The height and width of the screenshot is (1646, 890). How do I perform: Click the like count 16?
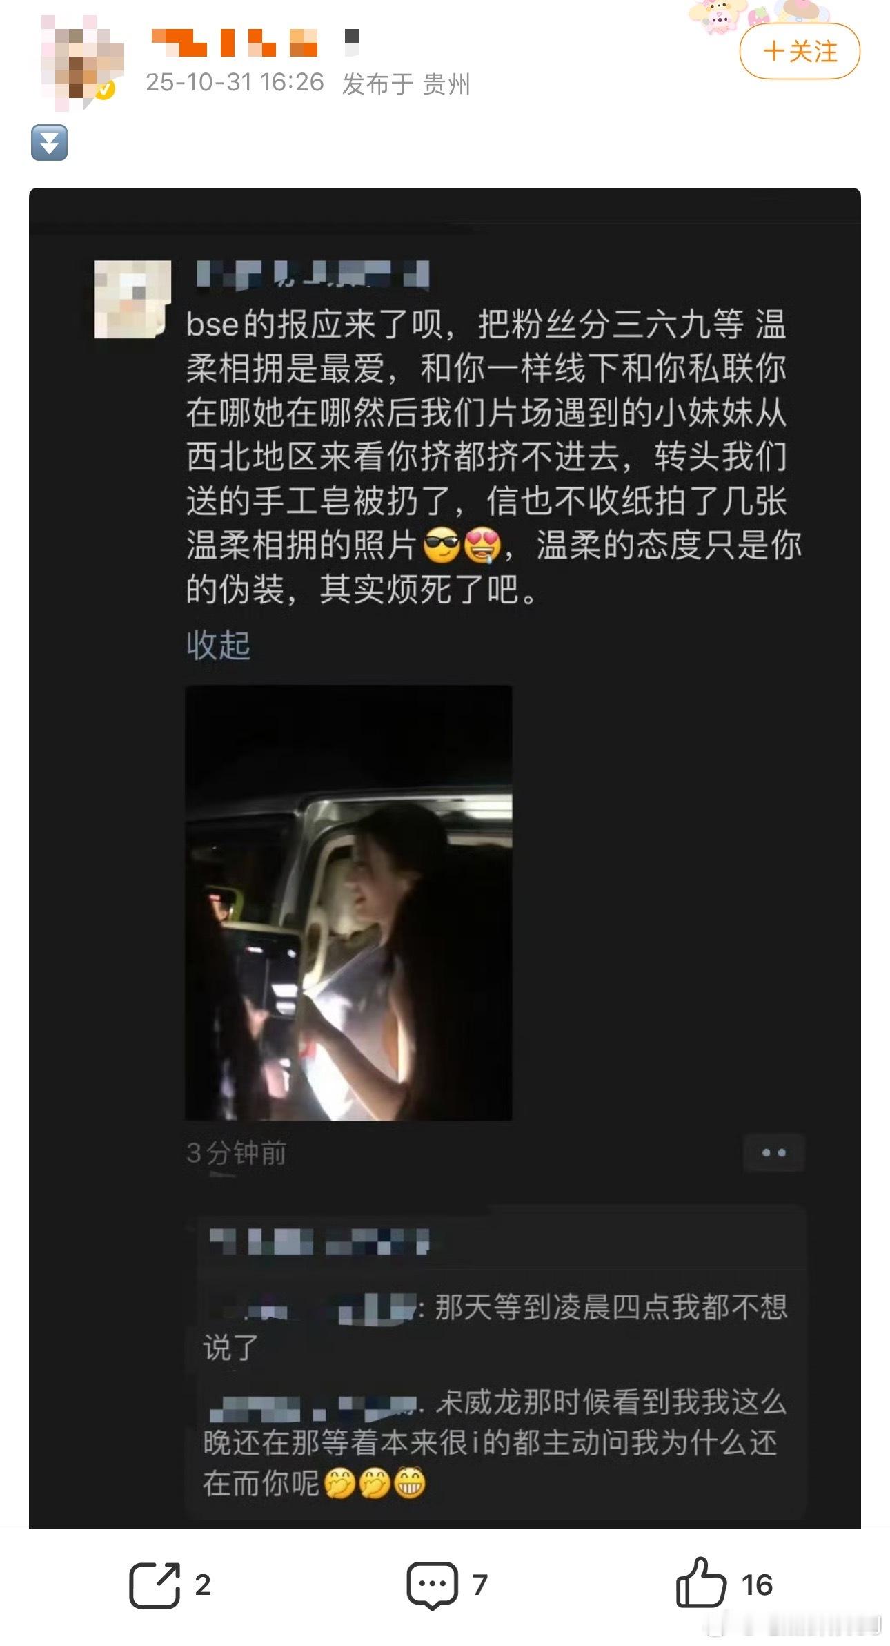click(x=757, y=1585)
